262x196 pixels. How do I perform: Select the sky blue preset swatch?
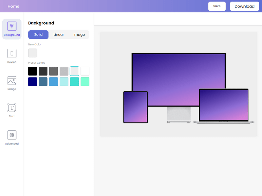point(54,82)
